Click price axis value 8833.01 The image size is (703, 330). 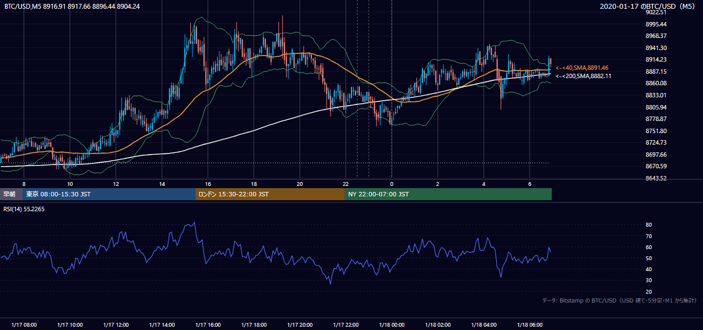pyautogui.click(x=657, y=95)
